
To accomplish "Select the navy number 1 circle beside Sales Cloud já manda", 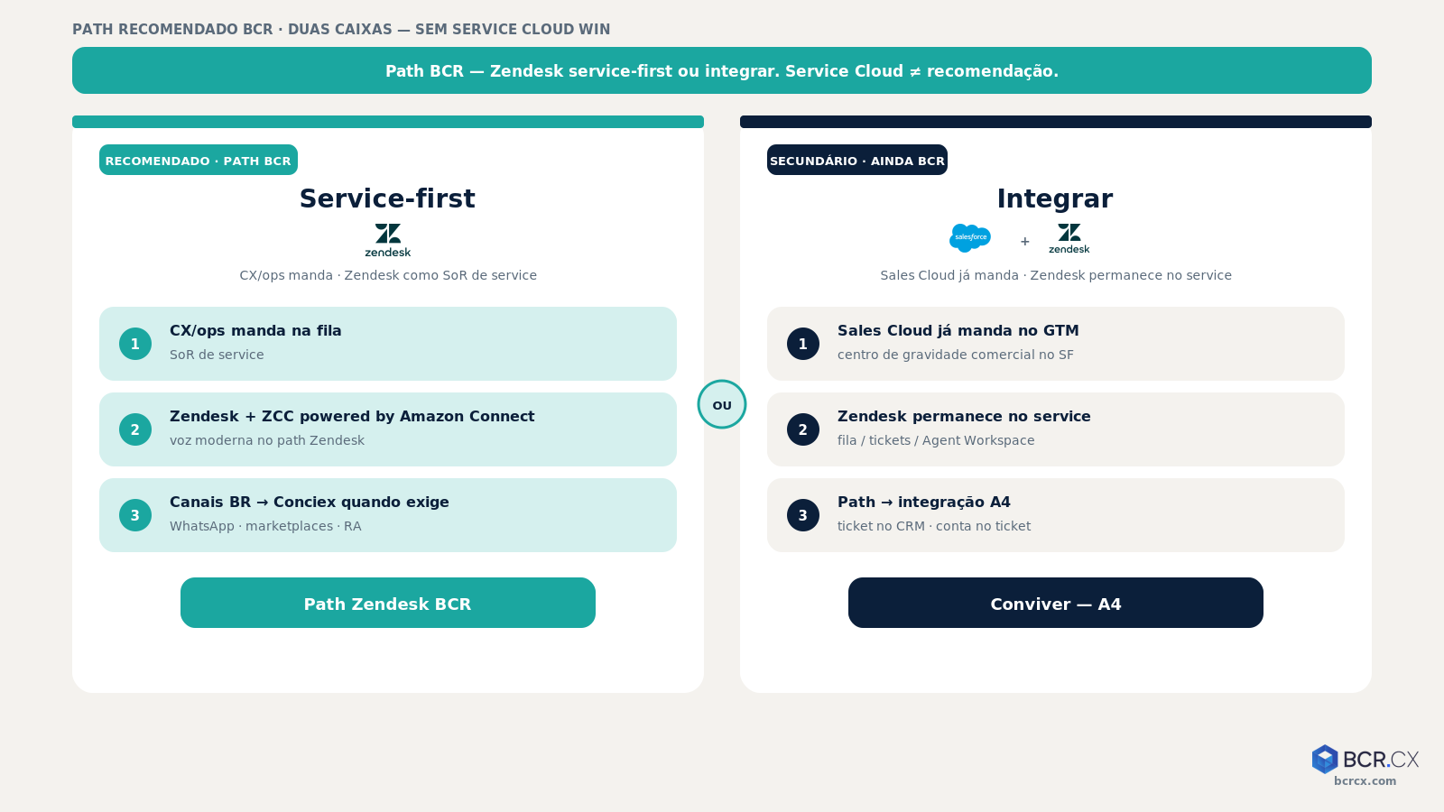I will tap(803, 344).
